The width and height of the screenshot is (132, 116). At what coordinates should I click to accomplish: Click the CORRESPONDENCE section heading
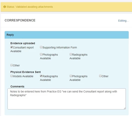tap(20, 20)
